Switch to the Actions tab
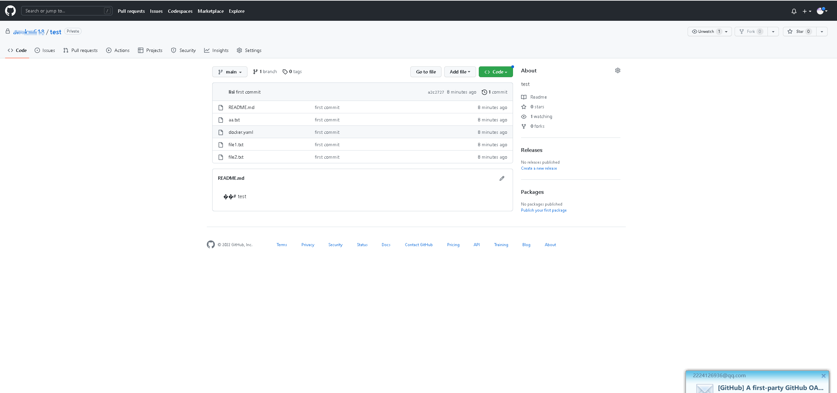 [x=118, y=50]
